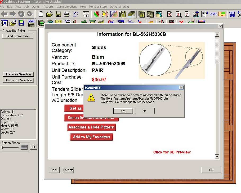Viewport: 241px width, 193px height.
Task: Click the Hardware Selection button
Action: (x=19, y=74)
